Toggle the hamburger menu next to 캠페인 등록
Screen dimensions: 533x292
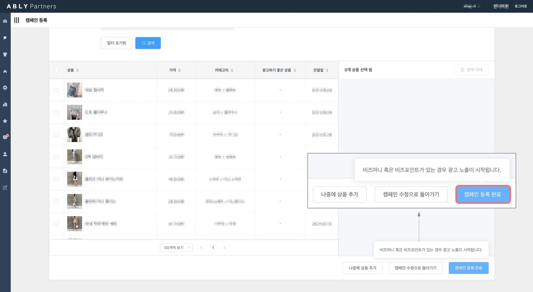(x=17, y=20)
